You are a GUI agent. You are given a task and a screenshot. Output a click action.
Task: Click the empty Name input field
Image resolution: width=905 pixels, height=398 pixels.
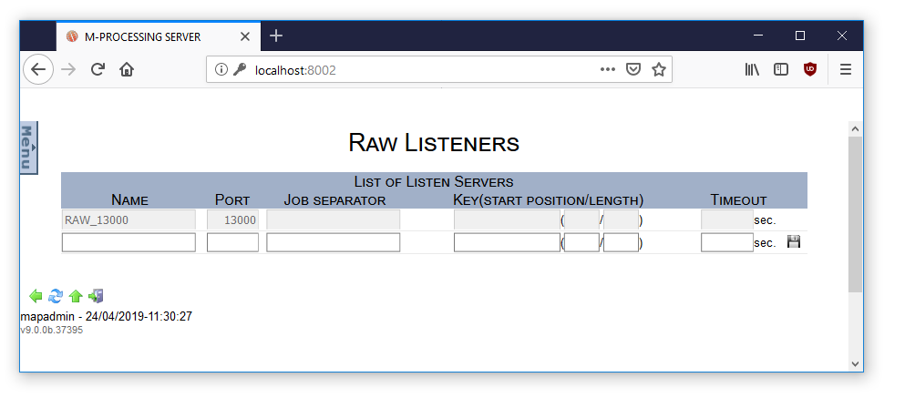point(129,242)
